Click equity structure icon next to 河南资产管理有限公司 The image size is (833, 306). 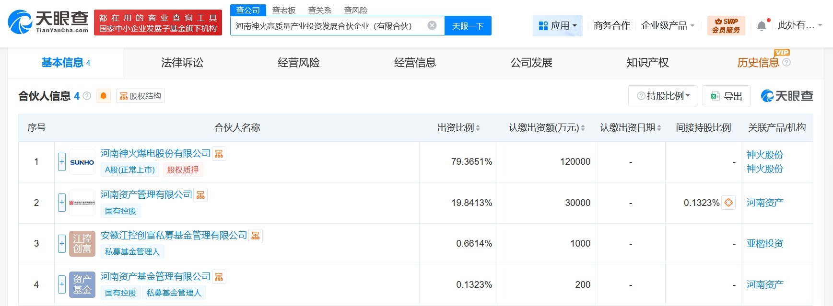[200, 195]
